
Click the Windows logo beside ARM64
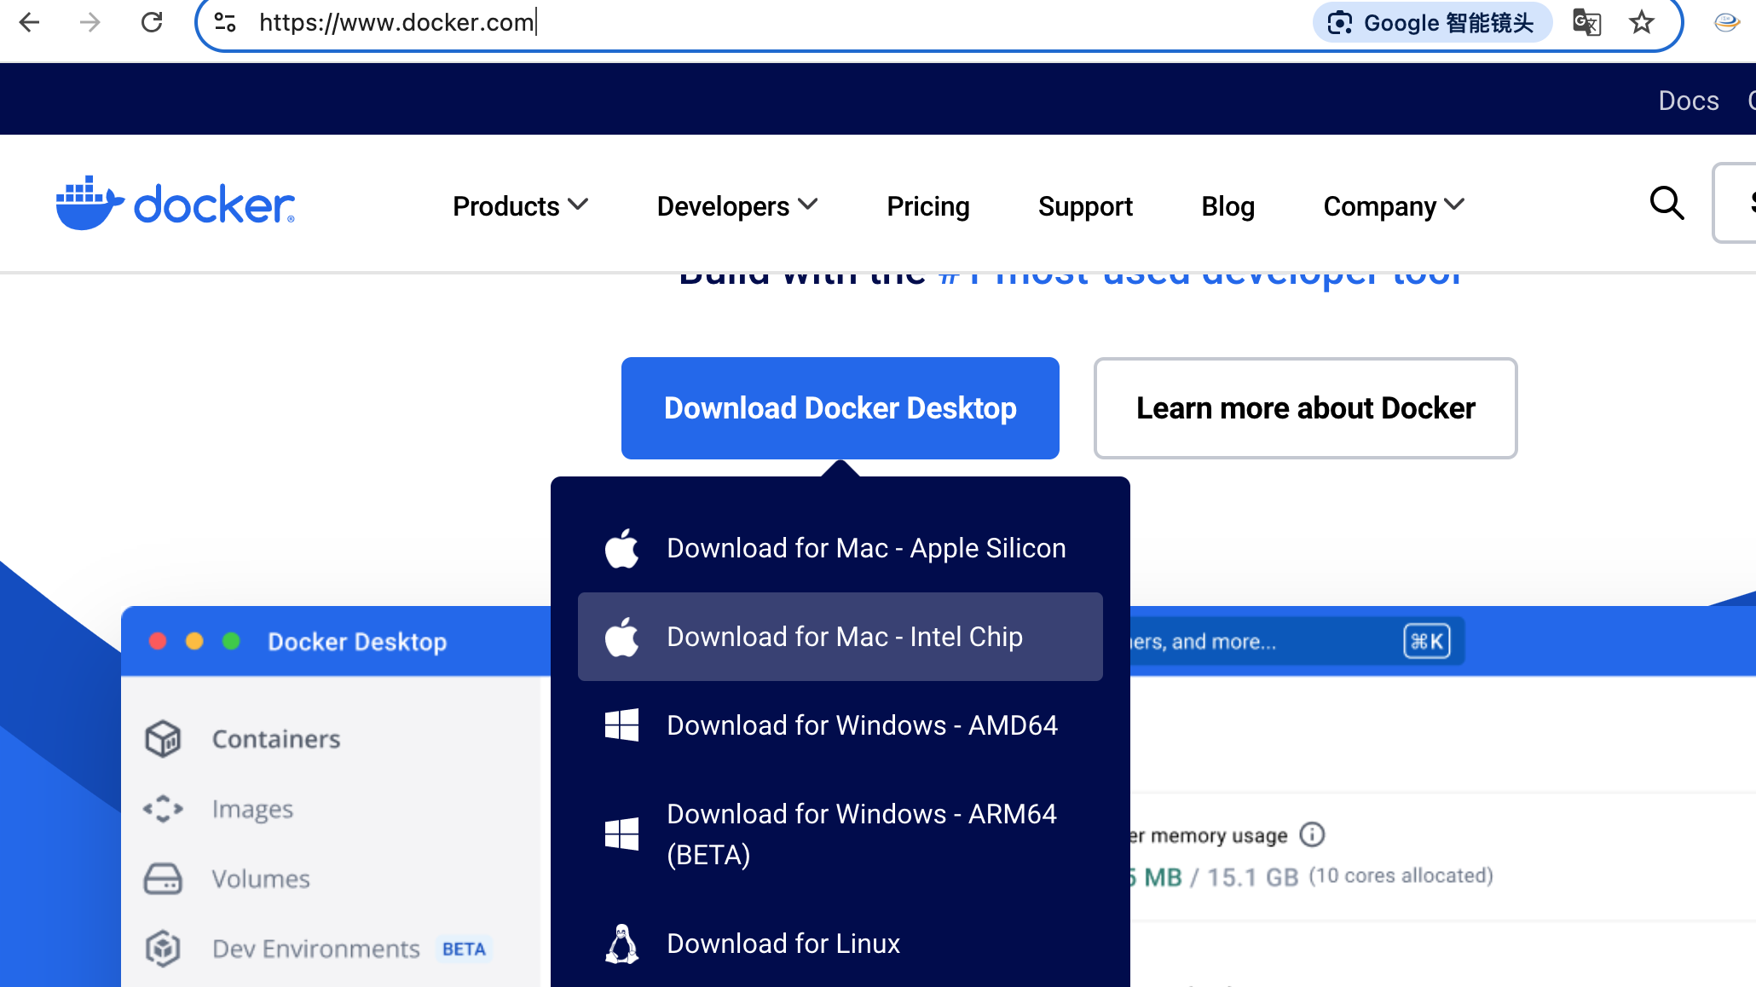point(621,834)
